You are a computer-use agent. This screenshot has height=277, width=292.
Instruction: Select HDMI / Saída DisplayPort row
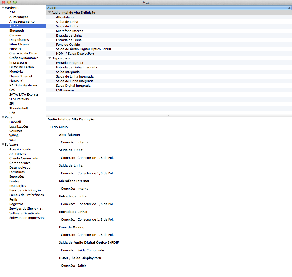[x=75, y=54]
